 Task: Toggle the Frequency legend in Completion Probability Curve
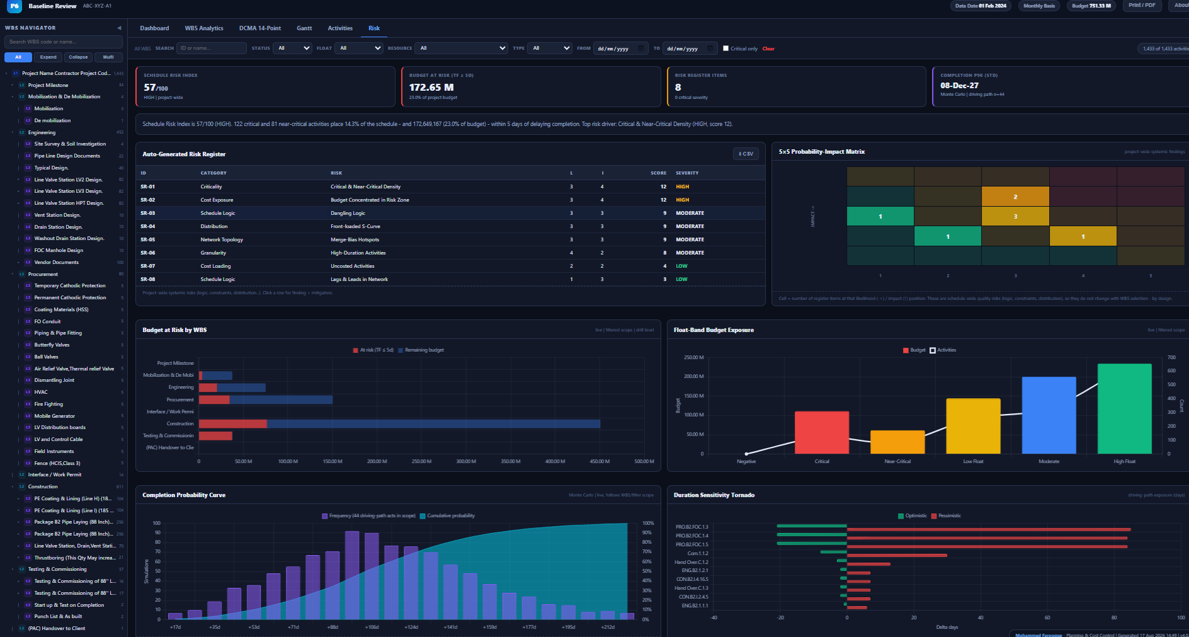tap(369, 515)
